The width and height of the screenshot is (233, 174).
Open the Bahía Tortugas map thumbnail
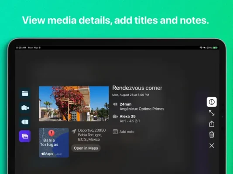coord(54,143)
